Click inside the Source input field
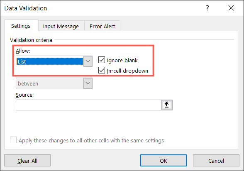This screenshot has height=171, width=244. point(89,105)
